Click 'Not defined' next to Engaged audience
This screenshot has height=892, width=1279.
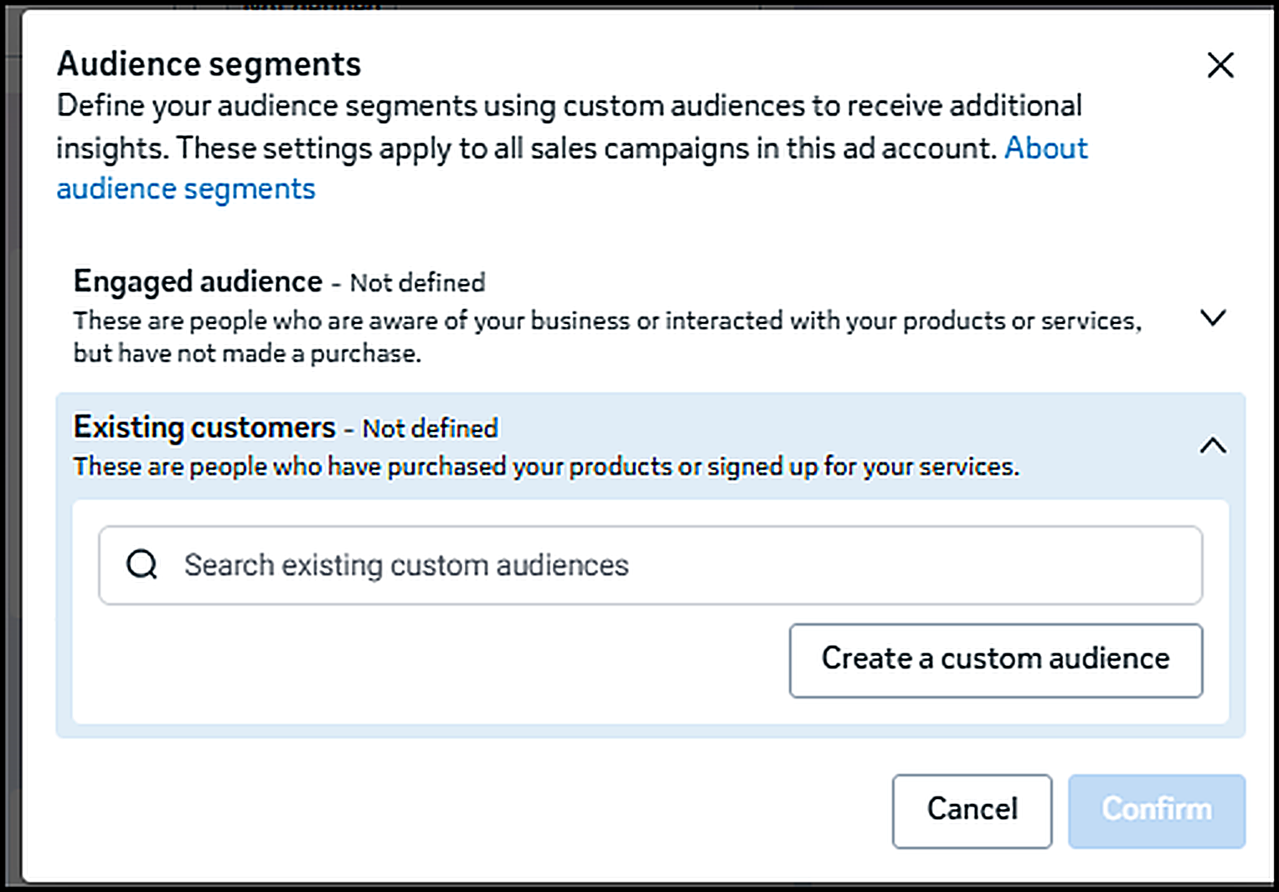pyautogui.click(x=417, y=283)
